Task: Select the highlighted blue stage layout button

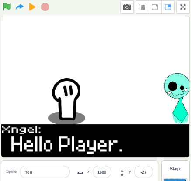Action: (168, 7)
